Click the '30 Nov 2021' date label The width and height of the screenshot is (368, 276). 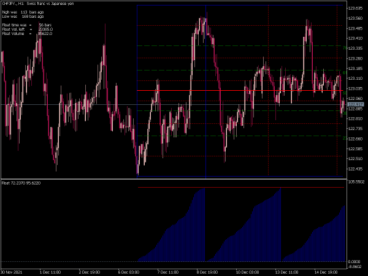12,272
